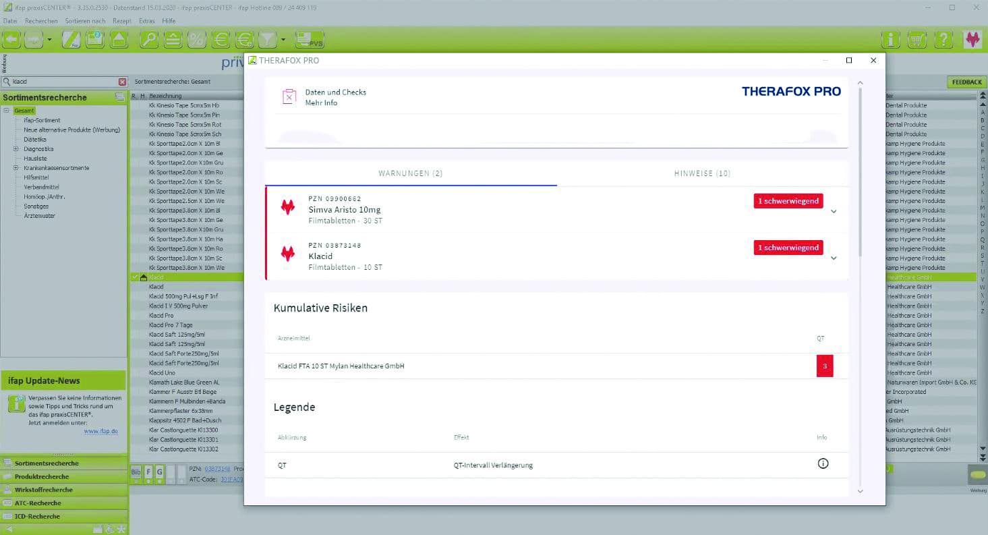Collapse the Gesamt tree node
The width and height of the screenshot is (988, 535).
click(6, 111)
